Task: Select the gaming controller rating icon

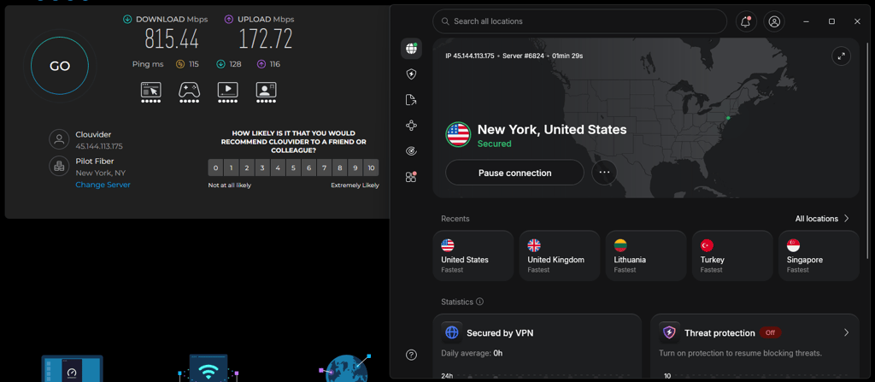Action: pos(189,91)
